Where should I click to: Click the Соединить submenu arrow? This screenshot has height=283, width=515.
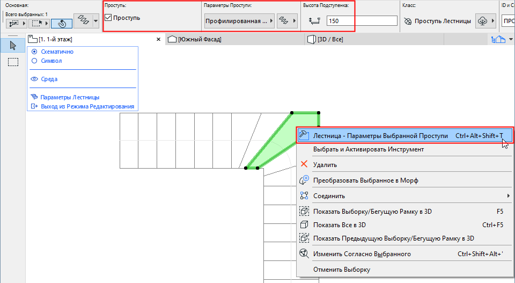click(509, 196)
